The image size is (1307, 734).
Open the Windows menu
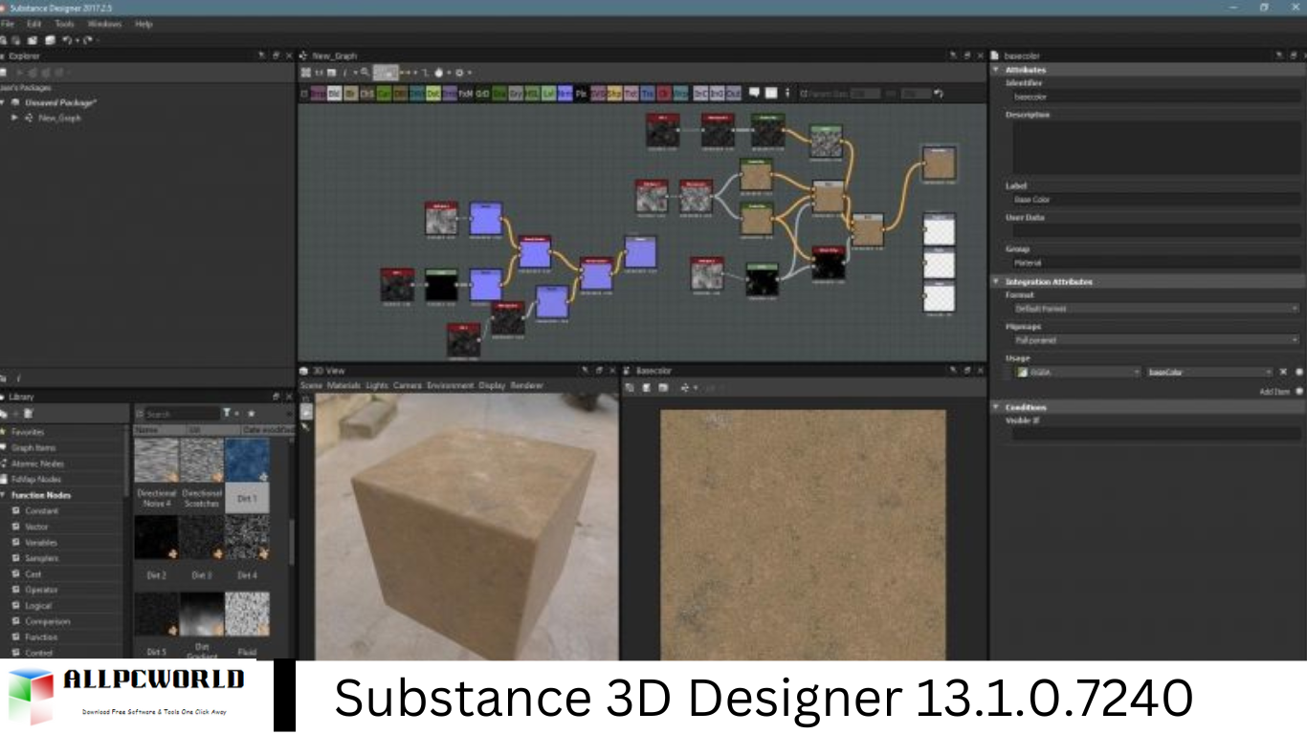104,24
